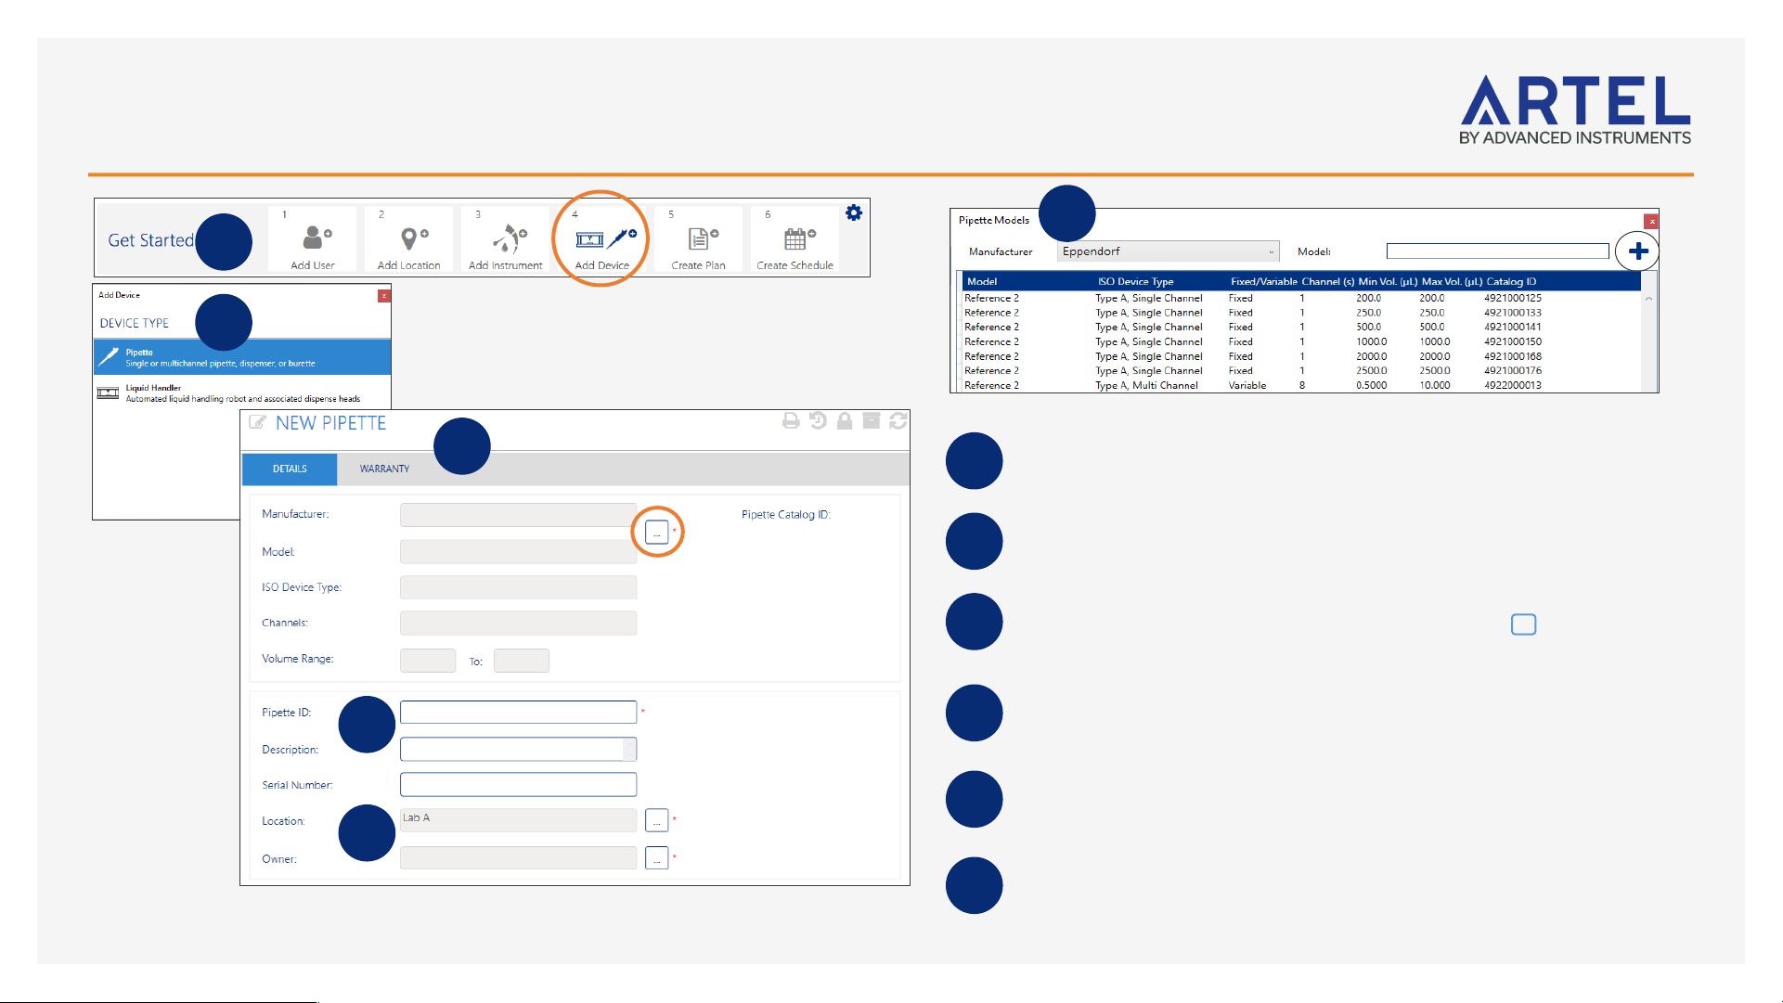The width and height of the screenshot is (1783, 1003).
Task: Open the manufacturer browse ellipsis button
Action: coord(656,533)
